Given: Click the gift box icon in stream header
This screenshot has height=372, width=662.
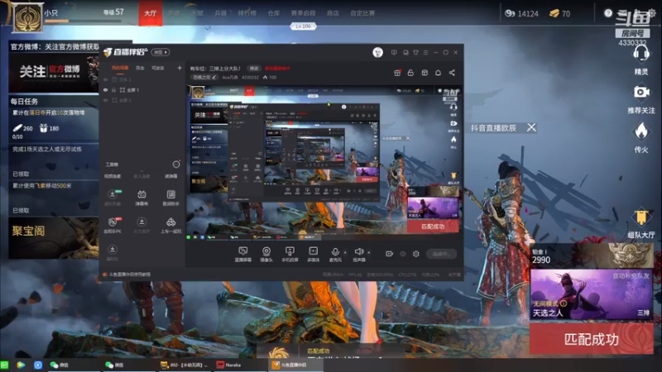Looking at the screenshot, I should [x=397, y=73].
